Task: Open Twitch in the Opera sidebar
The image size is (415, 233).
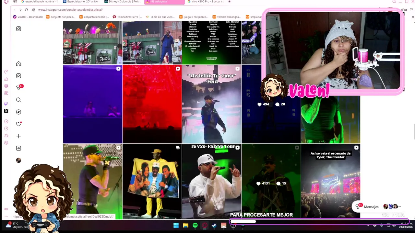Action: click(6, 104)
